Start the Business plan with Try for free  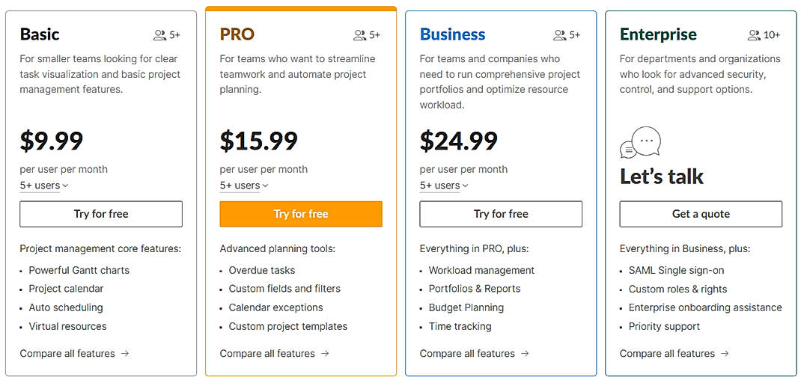click(501, 214)
